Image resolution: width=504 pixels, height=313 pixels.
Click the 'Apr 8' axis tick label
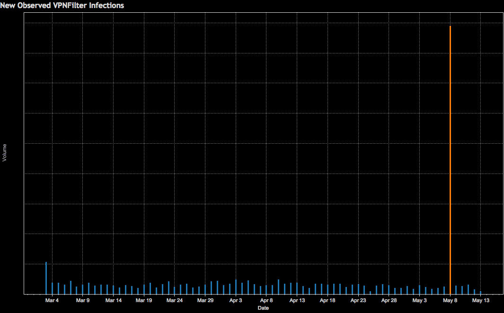click(x=266, y=301)
